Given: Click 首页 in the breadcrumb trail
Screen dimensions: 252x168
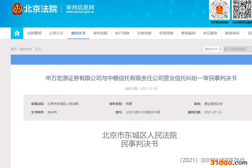Looking at the screenshot, I should [x=14, y=49].
